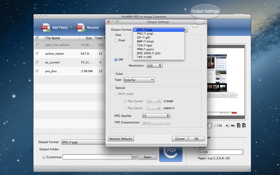Click the File Name column header
Screen dimensions: 280x175
[61, 38]
